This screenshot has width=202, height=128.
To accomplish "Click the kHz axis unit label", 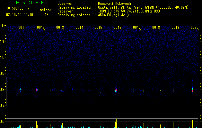I will (3, 26).
